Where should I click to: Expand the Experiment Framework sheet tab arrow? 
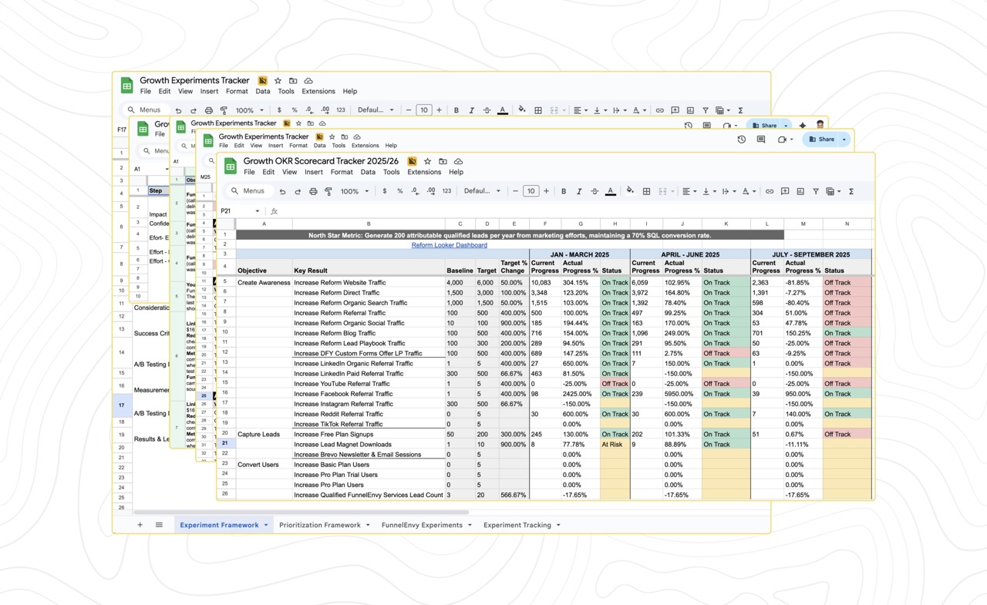(x=266, y=525)
